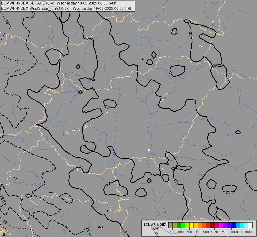The height and width of the screenshot is (237, 257).
Task: Click the bright green legend swatch
Action: (x=183, y=225)
